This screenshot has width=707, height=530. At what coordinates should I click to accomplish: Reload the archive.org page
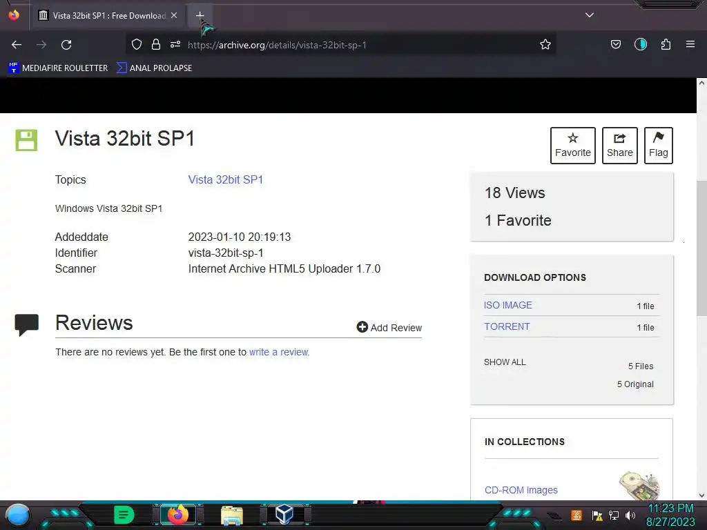[x=66, y=45]
